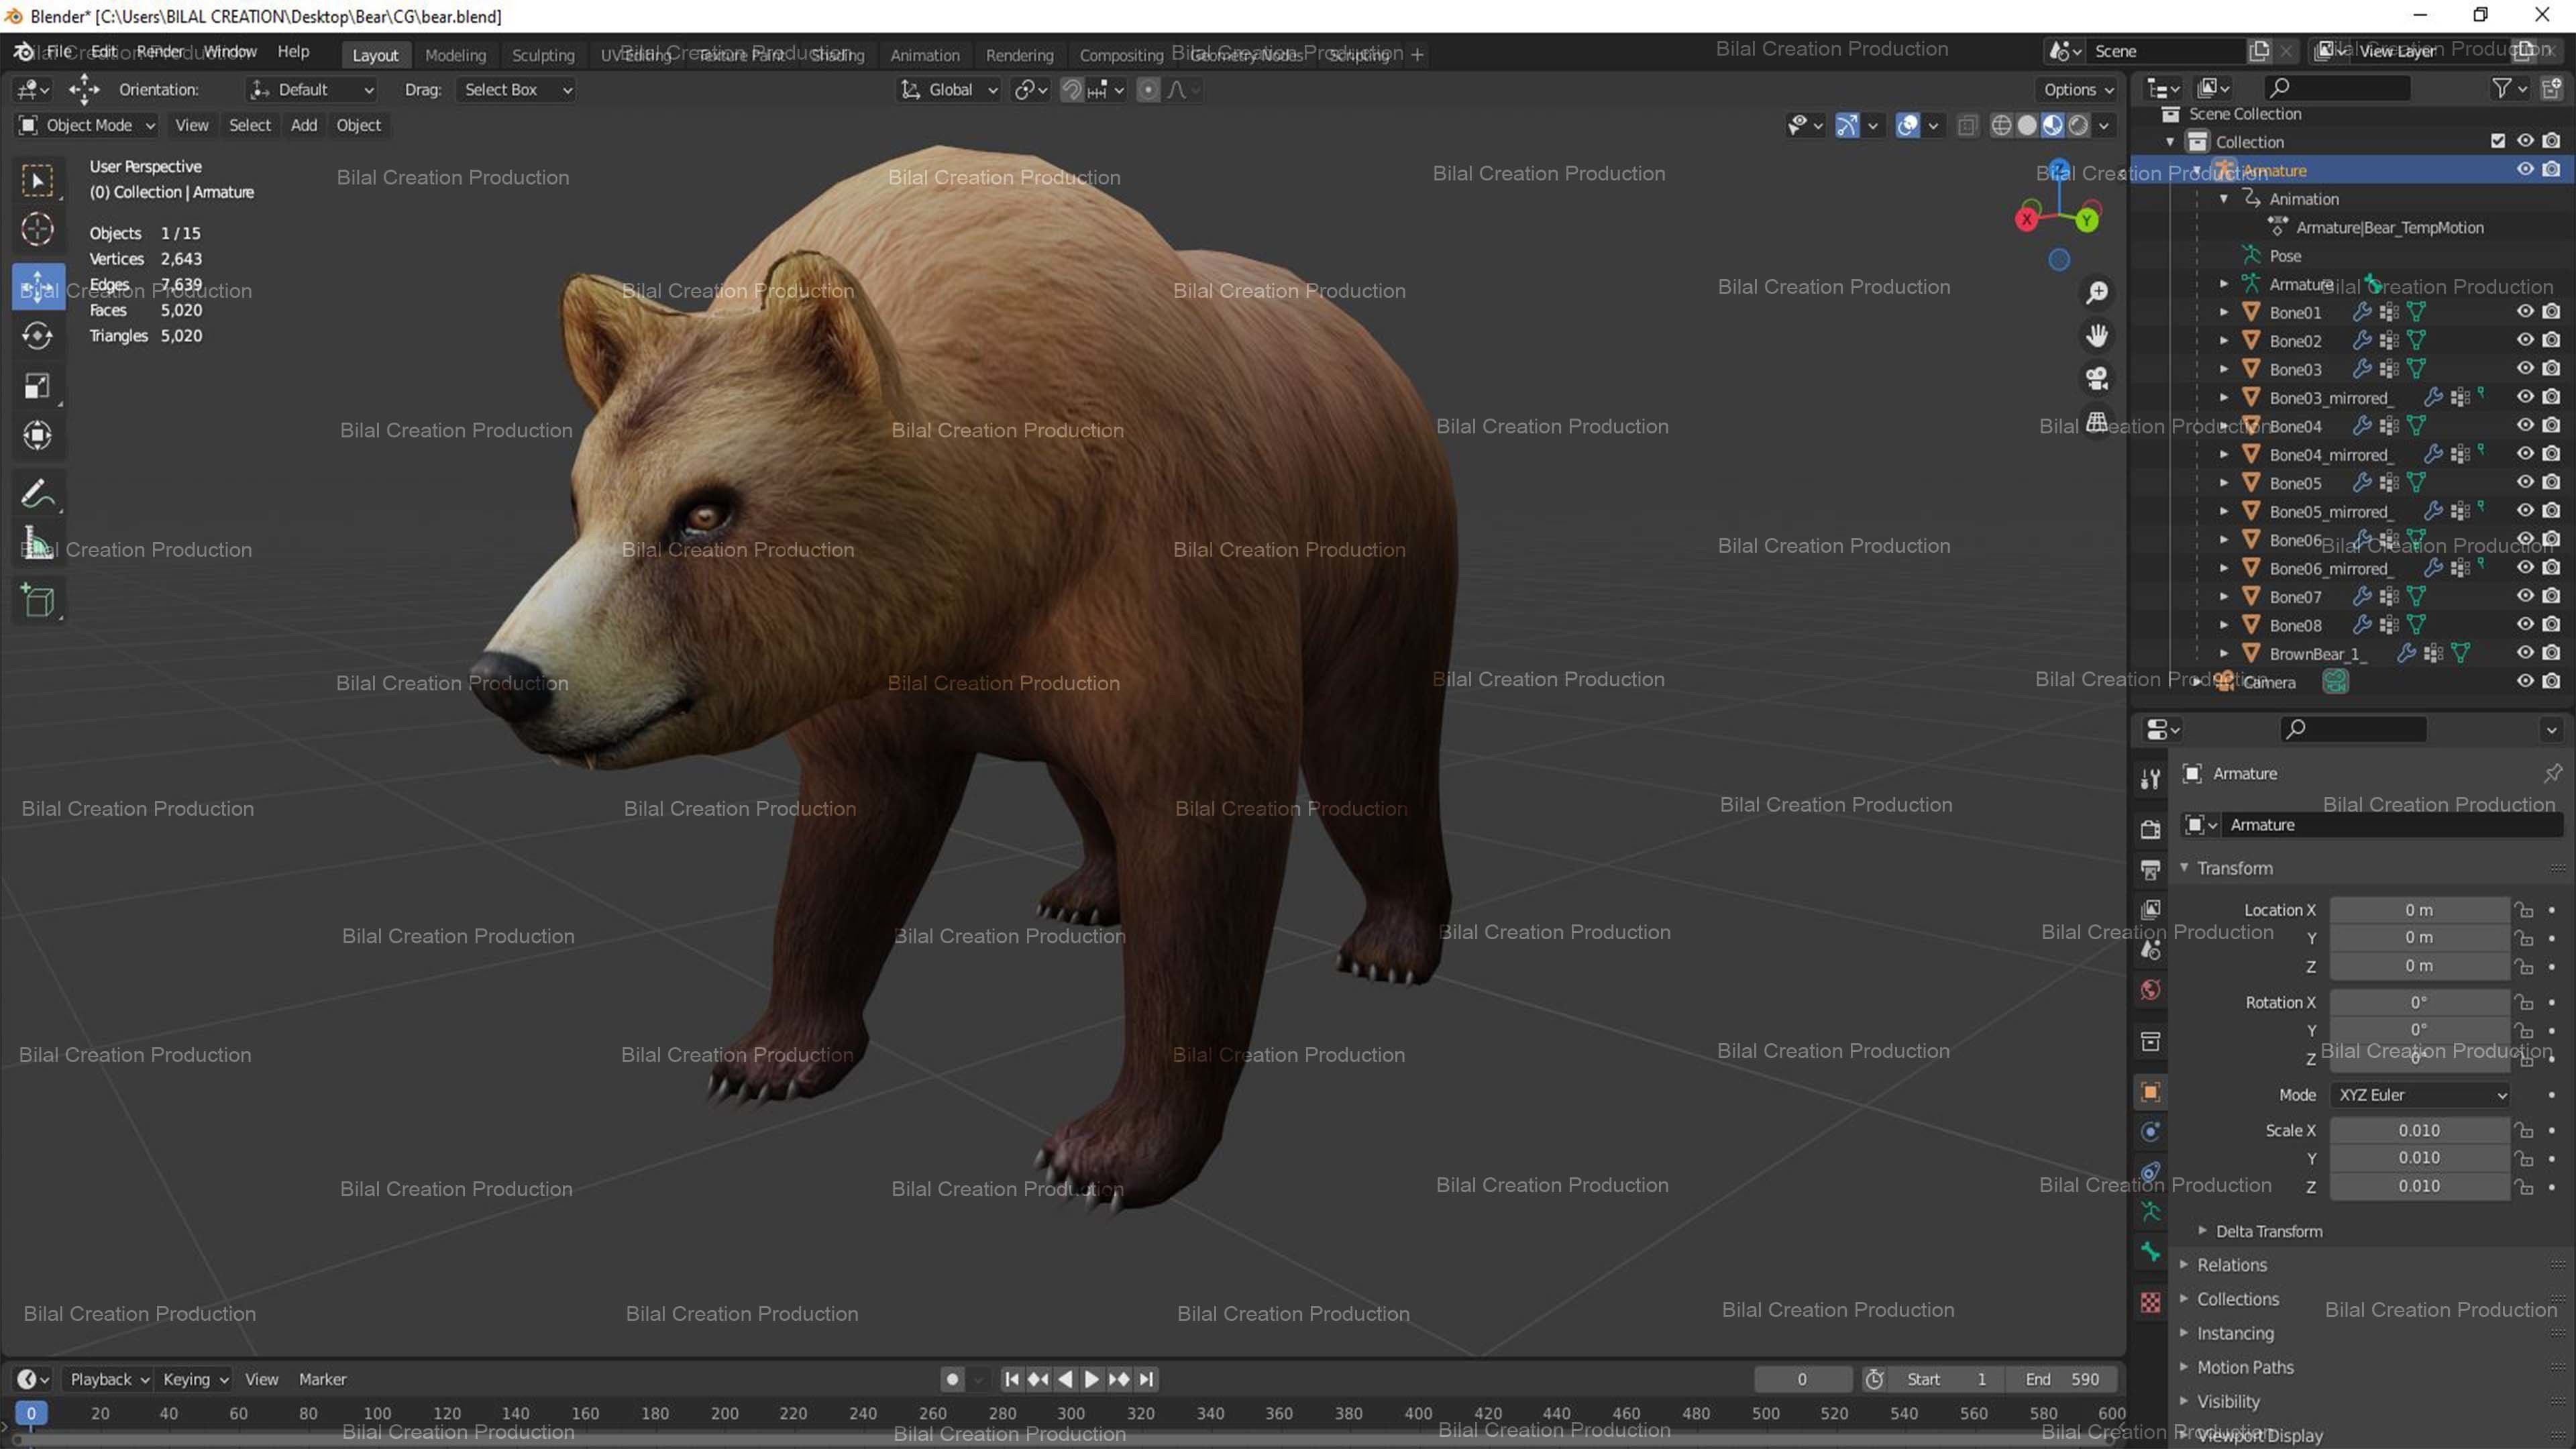
Task: Play the animation forward
Action: [1092, 1379]
